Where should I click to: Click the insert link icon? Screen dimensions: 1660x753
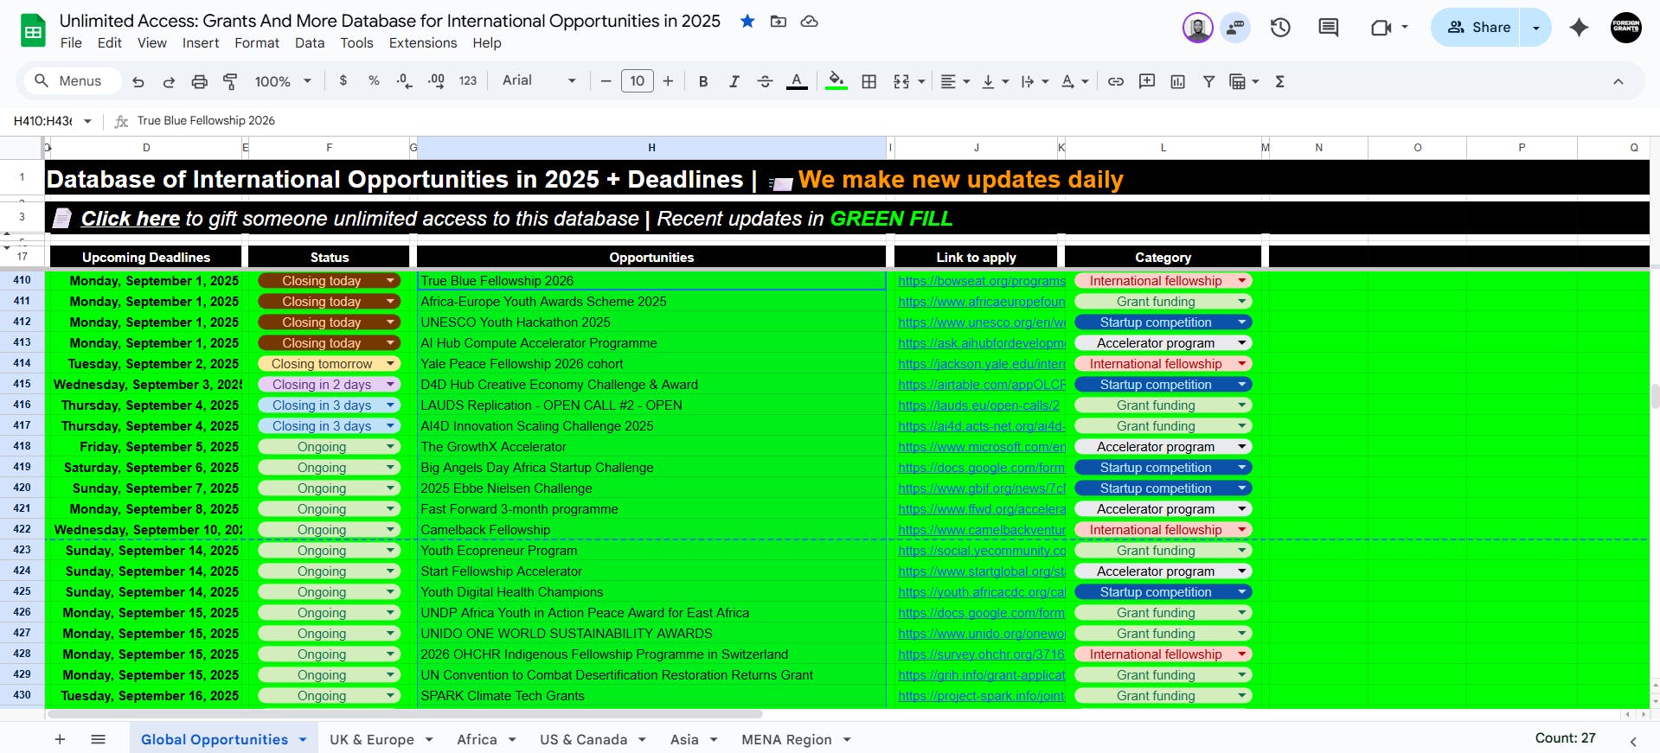(x=1116, y=81)
